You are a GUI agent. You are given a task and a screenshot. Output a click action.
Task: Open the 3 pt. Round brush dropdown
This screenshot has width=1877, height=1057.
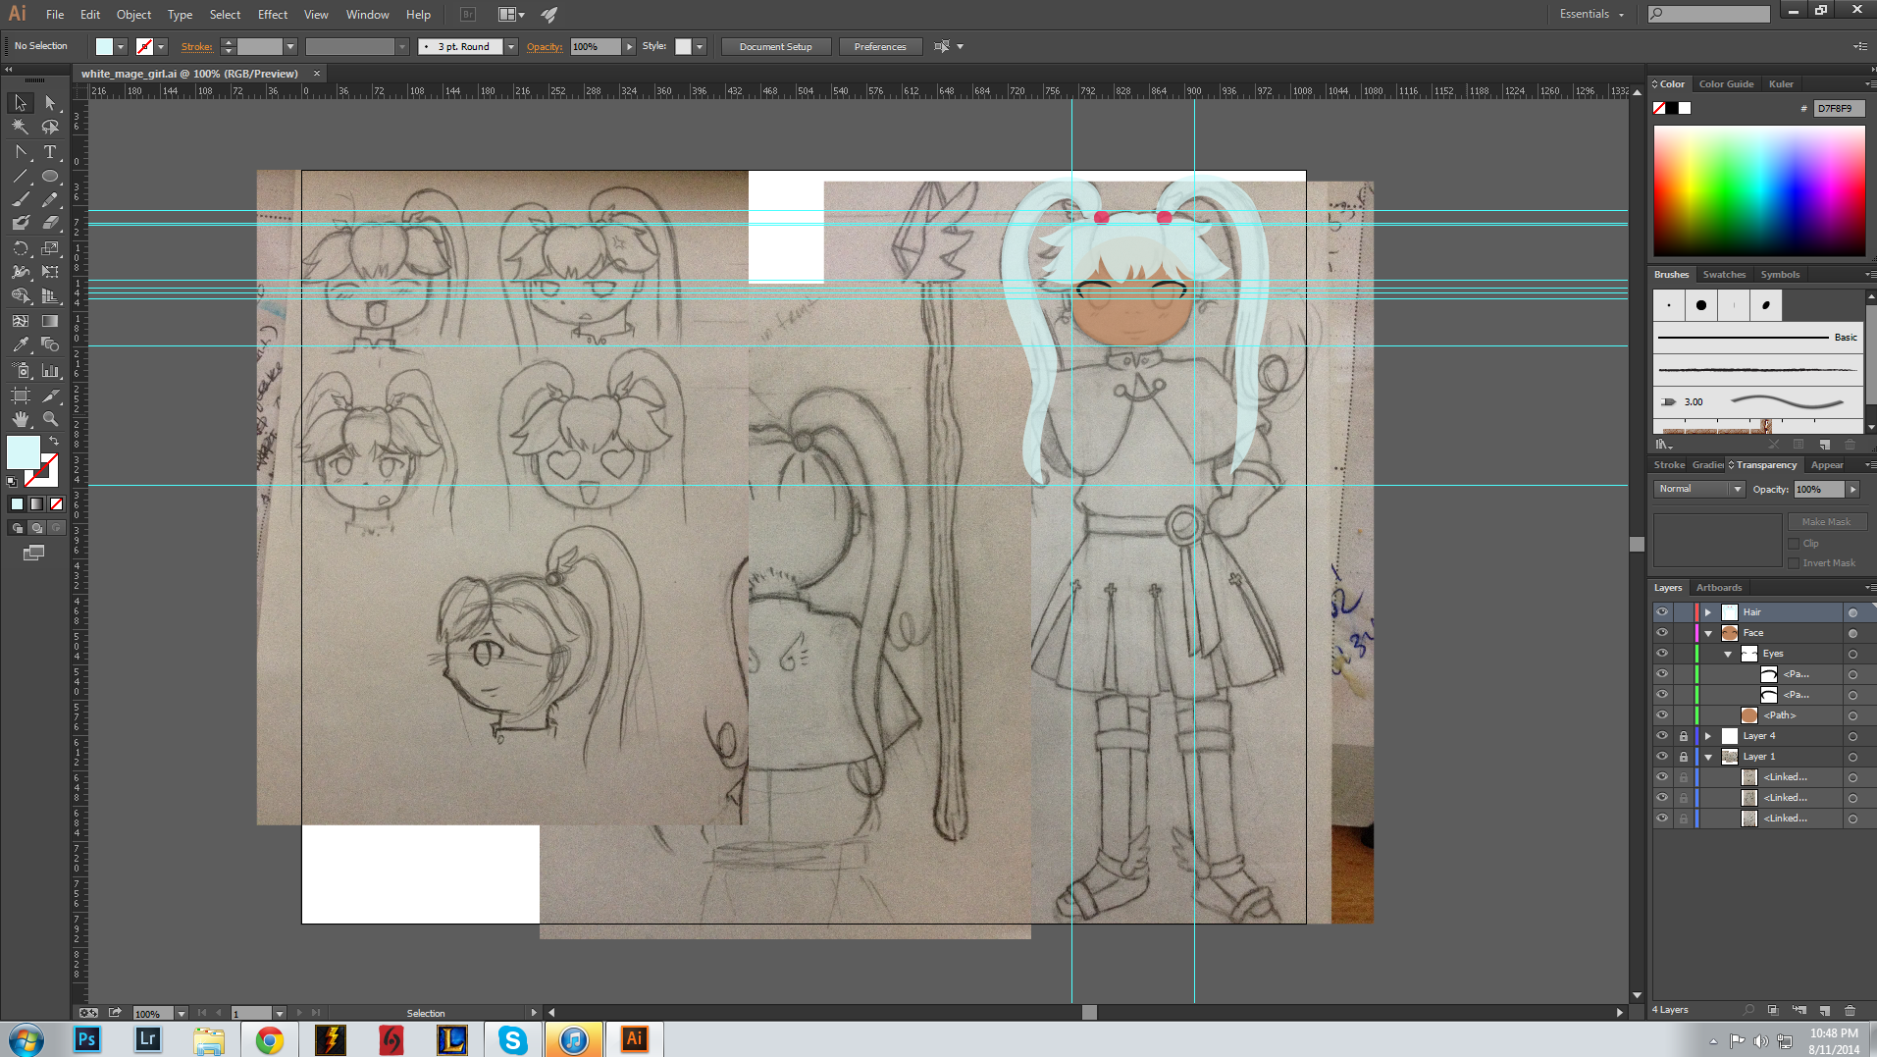pyautogui.click(x=510, y=47)
